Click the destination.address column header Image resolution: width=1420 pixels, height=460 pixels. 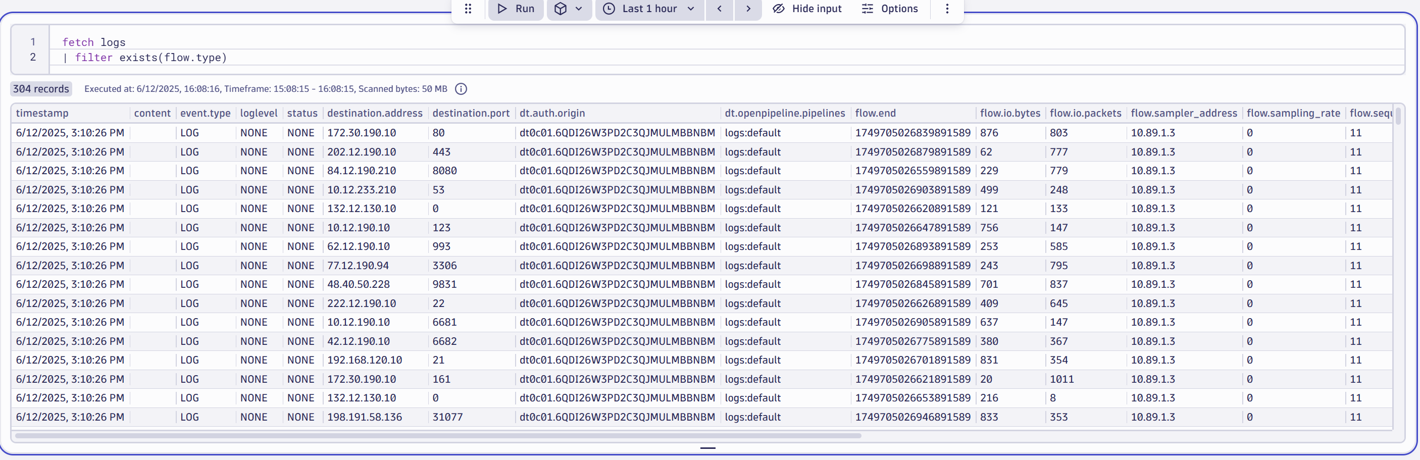click(x=375, y=114)
